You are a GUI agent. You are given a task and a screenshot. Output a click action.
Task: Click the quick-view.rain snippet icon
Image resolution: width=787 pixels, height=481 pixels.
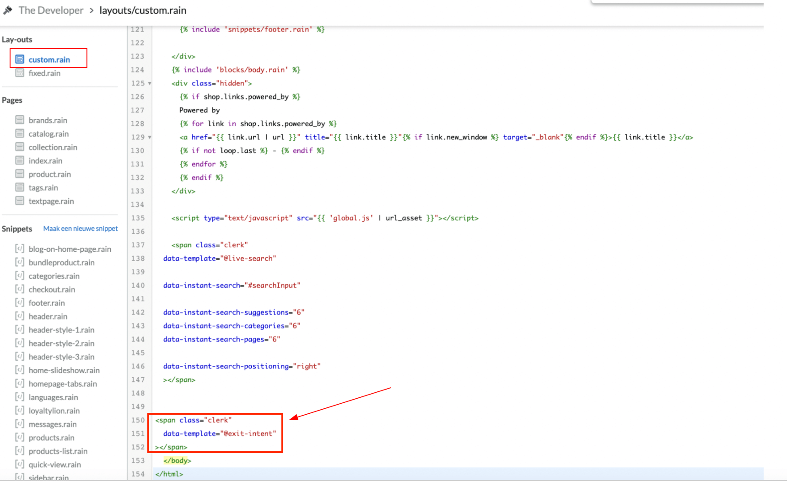coord(20,464)
